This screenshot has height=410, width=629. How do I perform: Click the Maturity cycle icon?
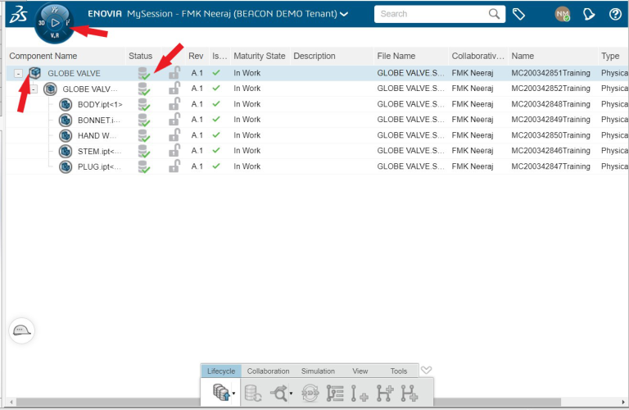tap(310, 393)
